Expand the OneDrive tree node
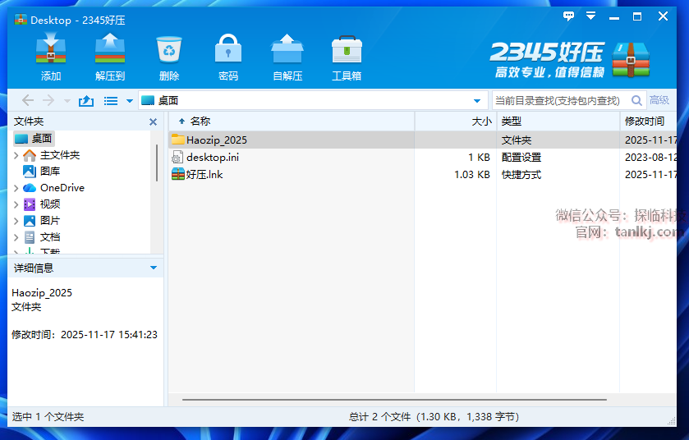 point(16,188)
